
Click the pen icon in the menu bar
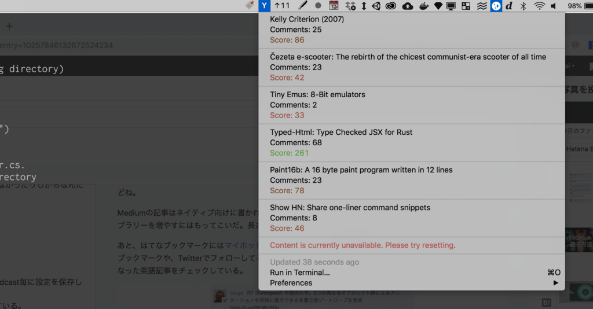[x=303, y=6]
